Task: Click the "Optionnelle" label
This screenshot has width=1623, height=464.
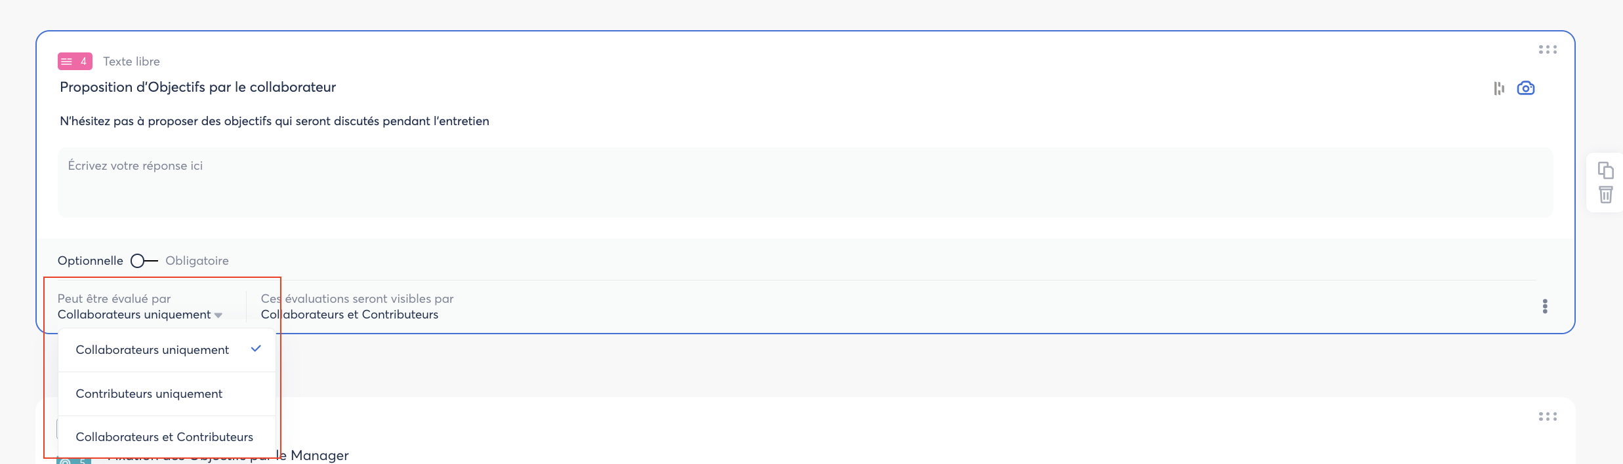Action: click(90, 261)
